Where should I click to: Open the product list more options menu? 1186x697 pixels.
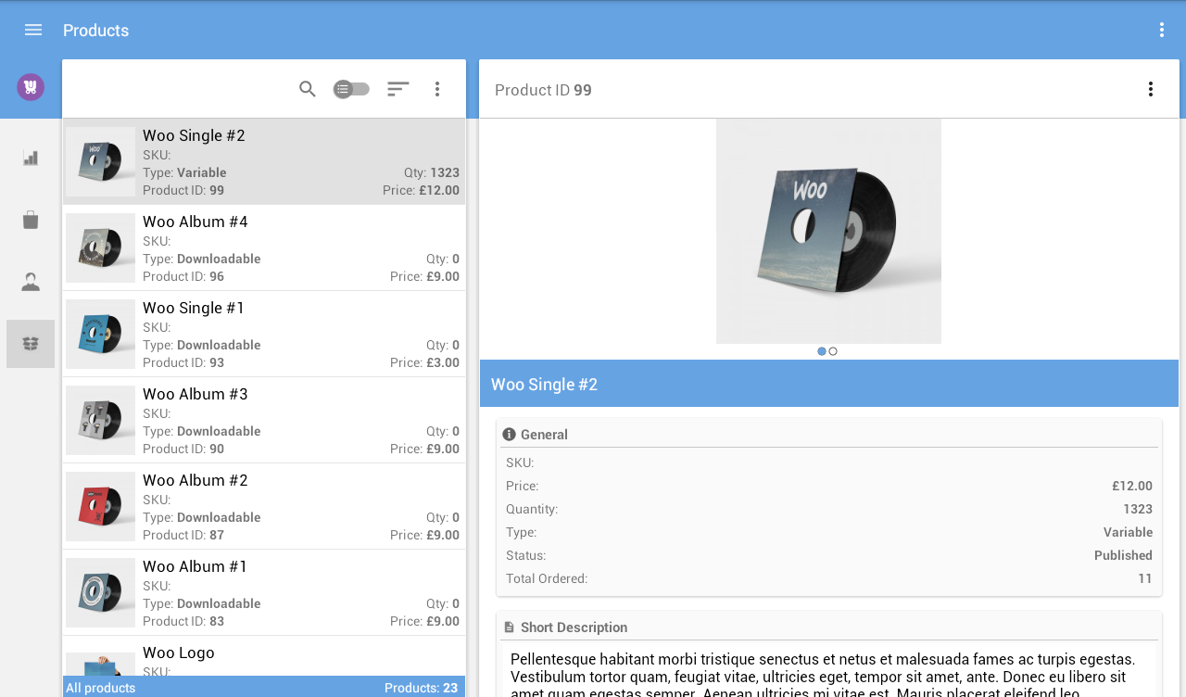click(437, 89)
